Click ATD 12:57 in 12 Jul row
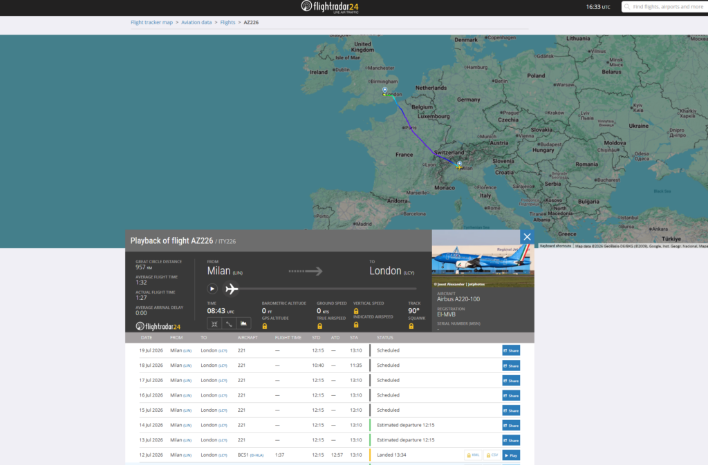 [337, 455]
